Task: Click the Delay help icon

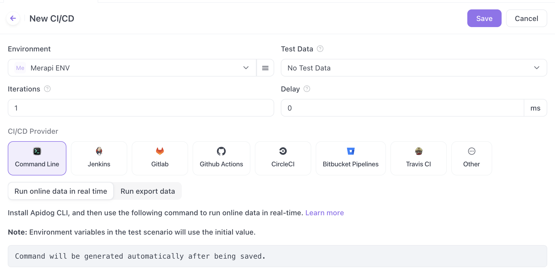Action: (x=307, y=89)
